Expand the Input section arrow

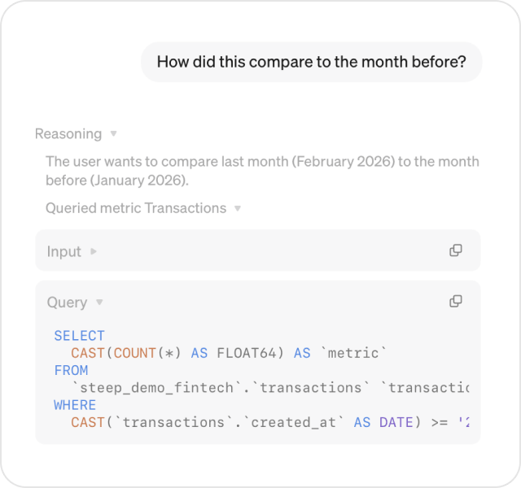coord(94,252)
